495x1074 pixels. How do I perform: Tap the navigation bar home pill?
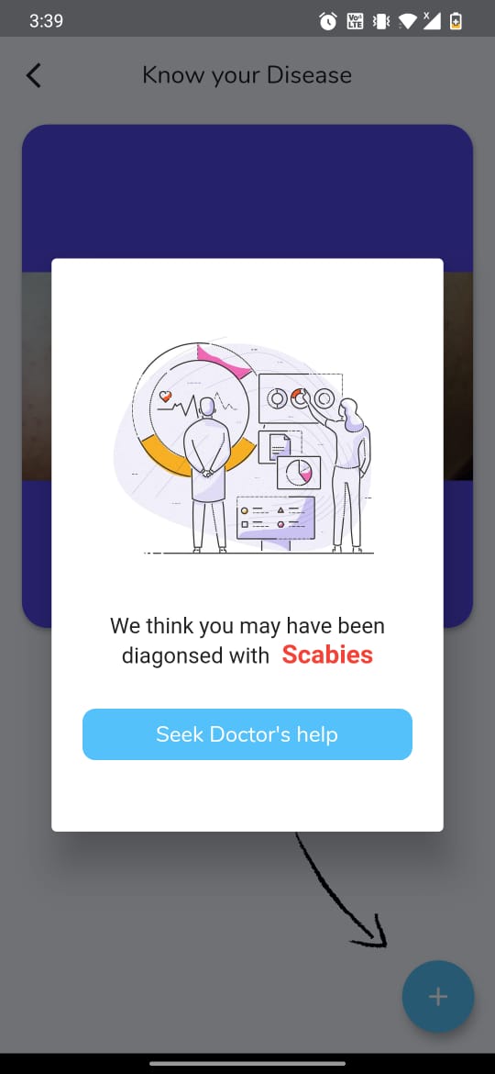[x=247, y=1063]
